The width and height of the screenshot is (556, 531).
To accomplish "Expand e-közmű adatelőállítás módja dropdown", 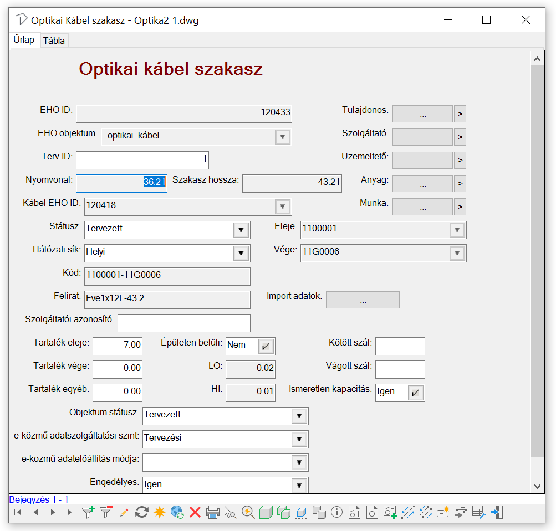I will point(299,462).
